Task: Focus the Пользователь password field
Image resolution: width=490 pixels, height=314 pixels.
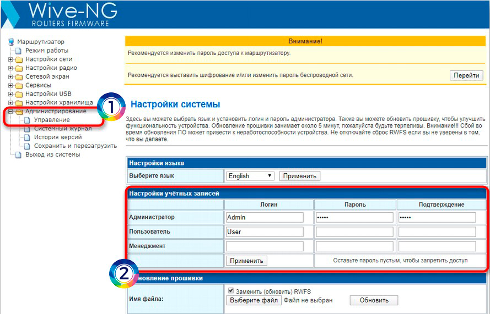Action: coord(354,232)
